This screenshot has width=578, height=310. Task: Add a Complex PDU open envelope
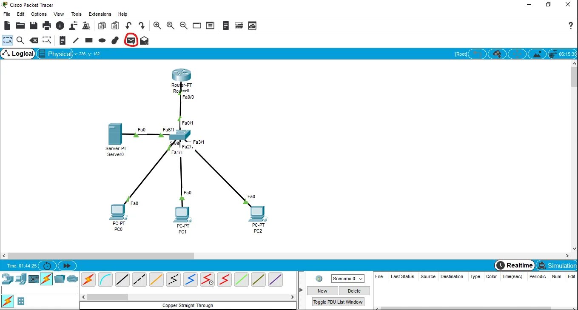click(144, 40)
